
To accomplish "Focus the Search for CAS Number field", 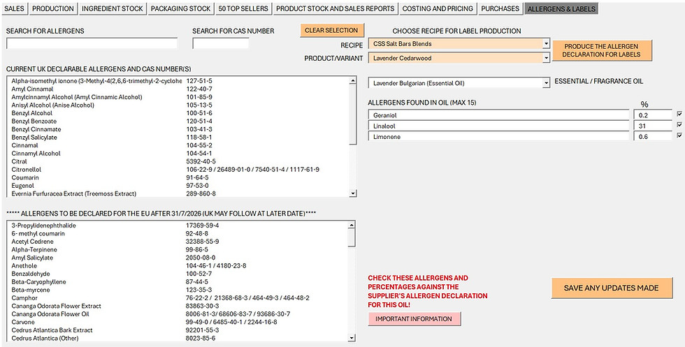I will [221, 43].
